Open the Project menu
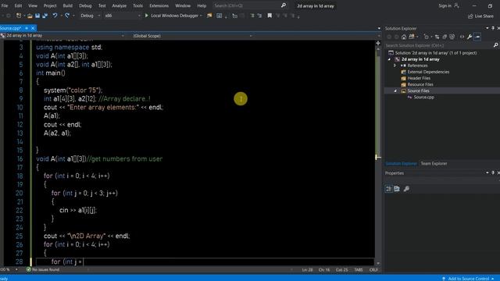Screen dimensions: 500x281 50,5
